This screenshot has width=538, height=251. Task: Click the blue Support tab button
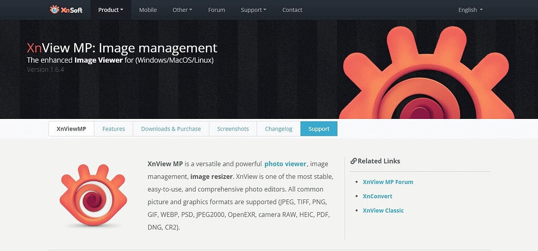coord(319,129)
